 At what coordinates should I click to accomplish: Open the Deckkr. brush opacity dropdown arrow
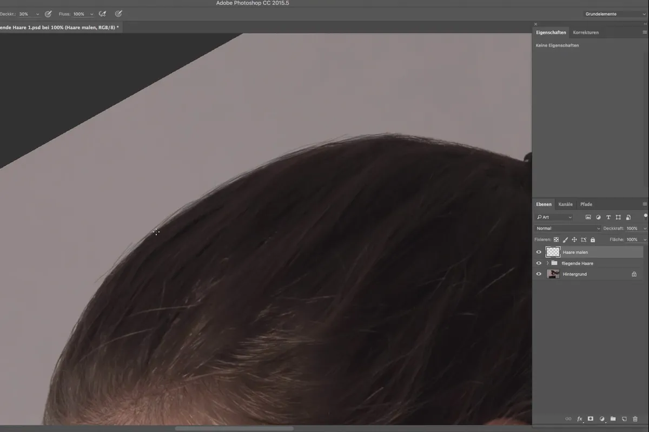pyautogui.click(x=37, y=14)
